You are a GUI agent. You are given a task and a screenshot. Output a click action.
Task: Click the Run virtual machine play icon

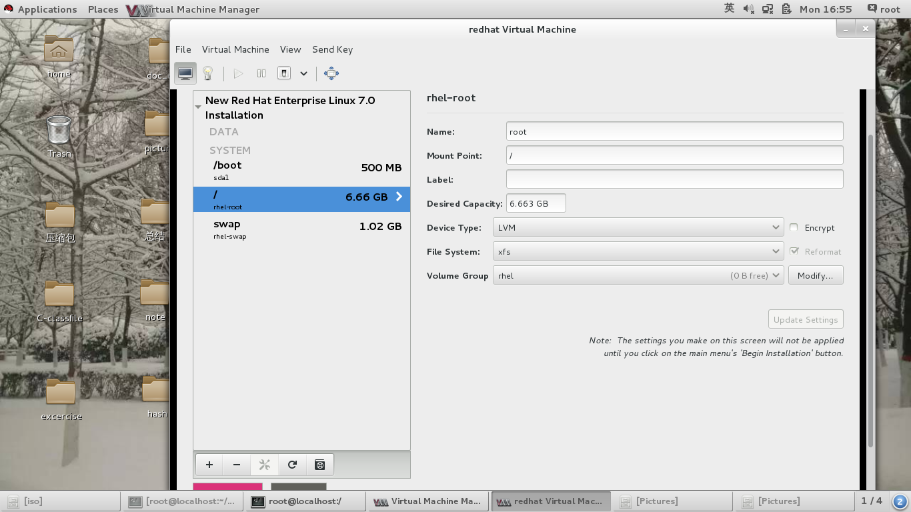[x=238, y=73]
